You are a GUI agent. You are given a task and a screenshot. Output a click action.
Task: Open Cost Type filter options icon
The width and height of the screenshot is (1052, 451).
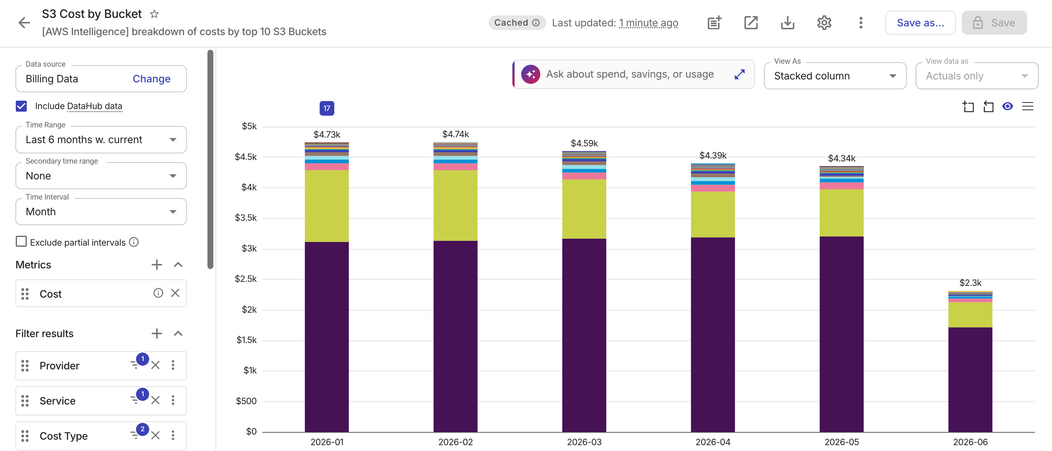tap(136, 435)
